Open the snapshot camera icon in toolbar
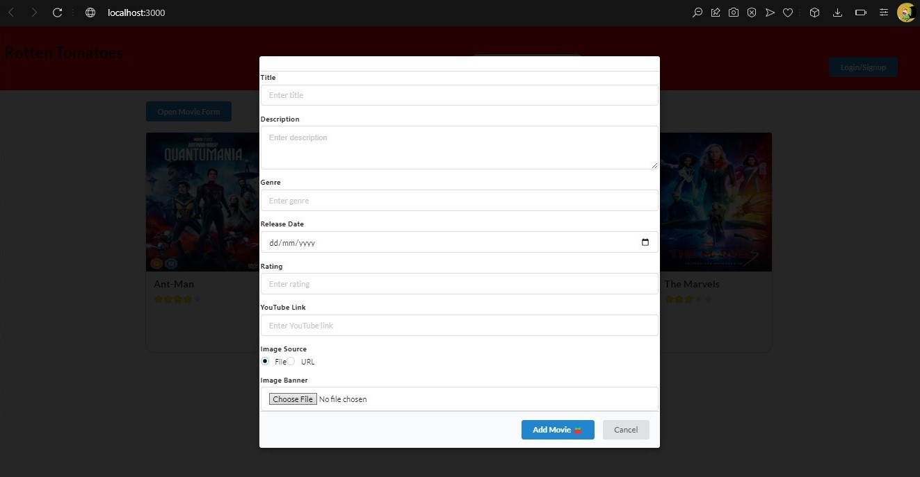 pos(734,12)
